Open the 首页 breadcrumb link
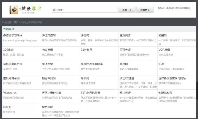The width and height of the screenshot is (198, 119). (16, 22)
